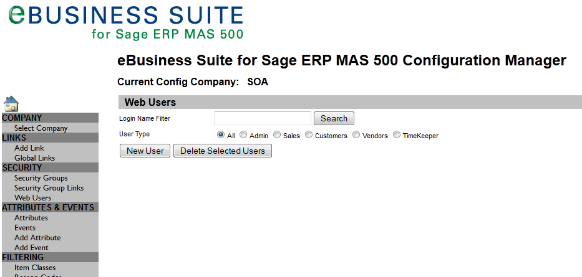Choose the TimeKeeper user type
Viewport: 582px width, 277px height.
pos(397,135)
